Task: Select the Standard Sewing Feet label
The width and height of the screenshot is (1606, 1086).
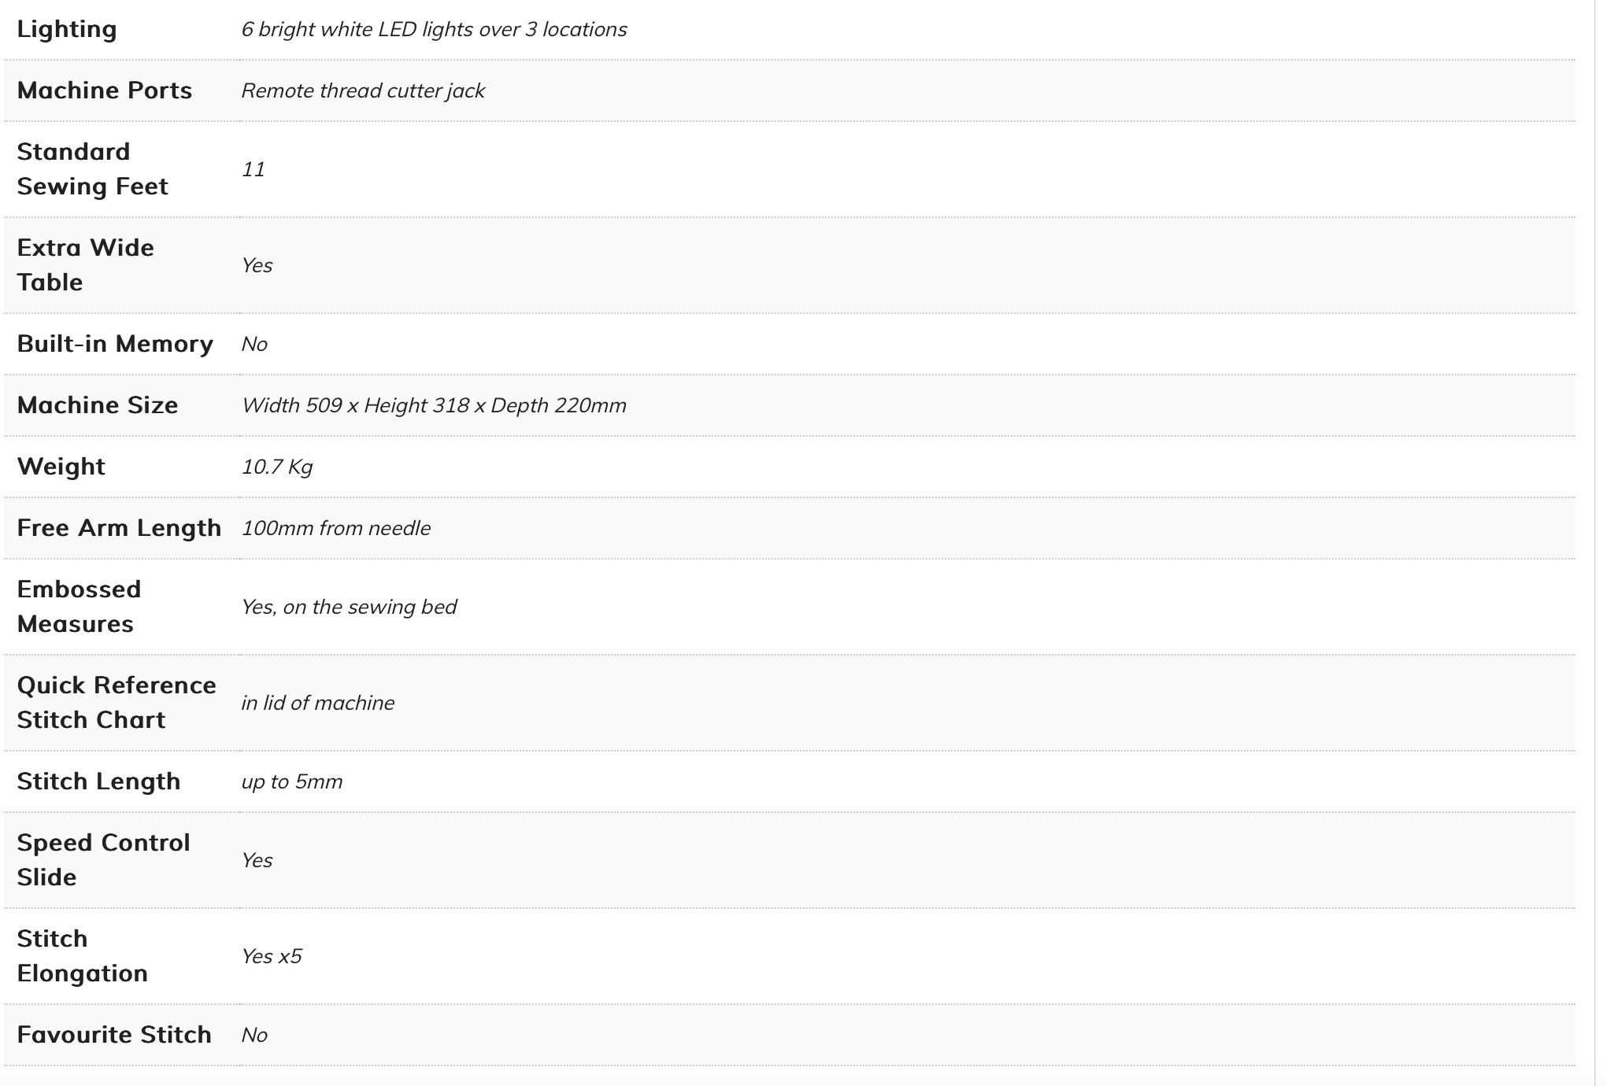Action: (x=93, y=169)
